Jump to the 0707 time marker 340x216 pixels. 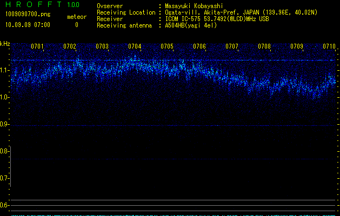[232, 46]
